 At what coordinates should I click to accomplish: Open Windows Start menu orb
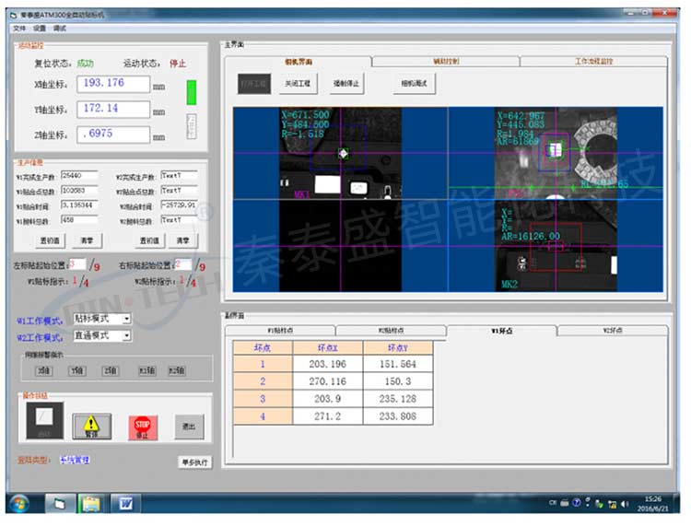tap(20, 503)
